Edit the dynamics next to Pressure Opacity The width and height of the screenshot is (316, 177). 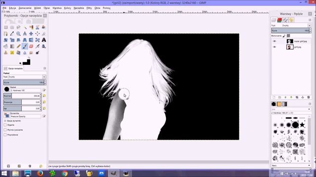pyautogui.click(x=44, y=116)
